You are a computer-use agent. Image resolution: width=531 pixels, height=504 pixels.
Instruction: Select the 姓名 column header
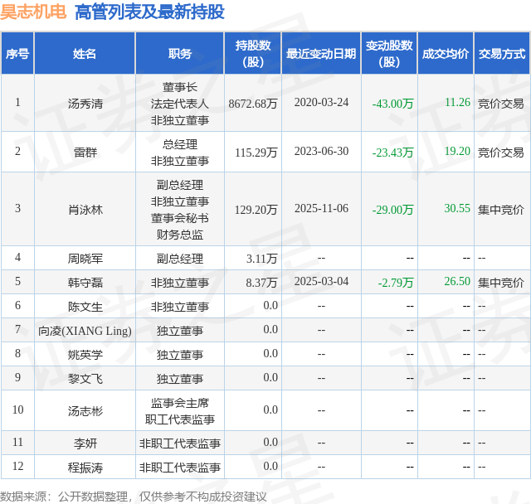click(85, 53)
